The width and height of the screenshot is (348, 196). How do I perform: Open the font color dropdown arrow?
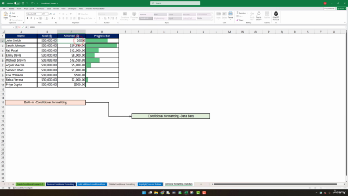(x=54, y=18)
